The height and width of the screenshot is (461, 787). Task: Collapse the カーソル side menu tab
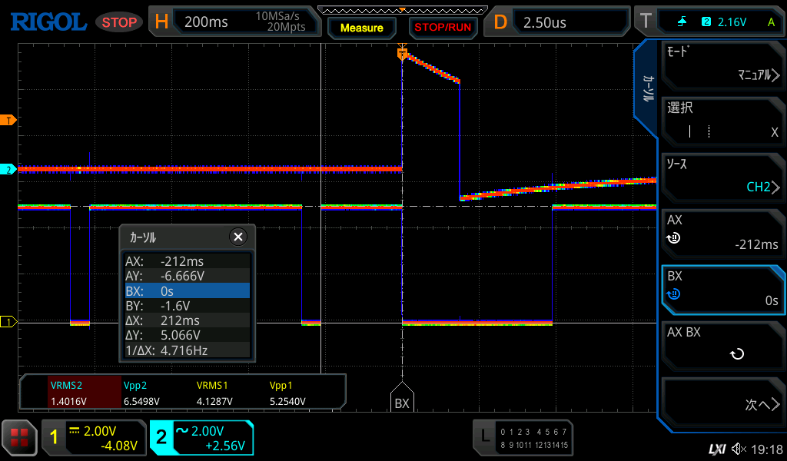[648, 88]
